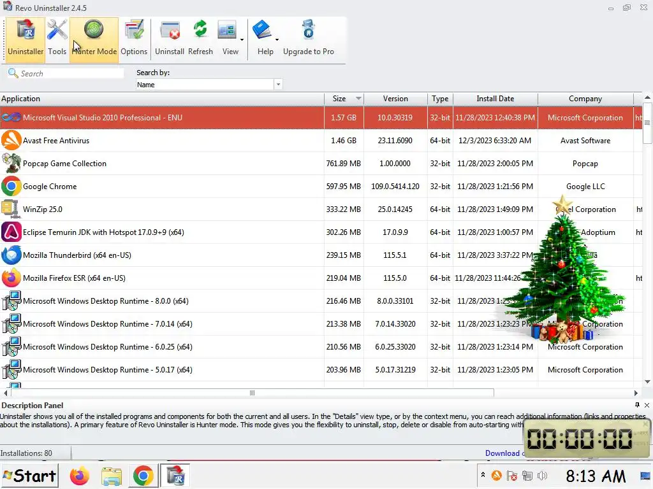This screenshot has height=489, width=653.
Task: Click the Revo Uninstaller taskbar button
Action: coord(175,476)
